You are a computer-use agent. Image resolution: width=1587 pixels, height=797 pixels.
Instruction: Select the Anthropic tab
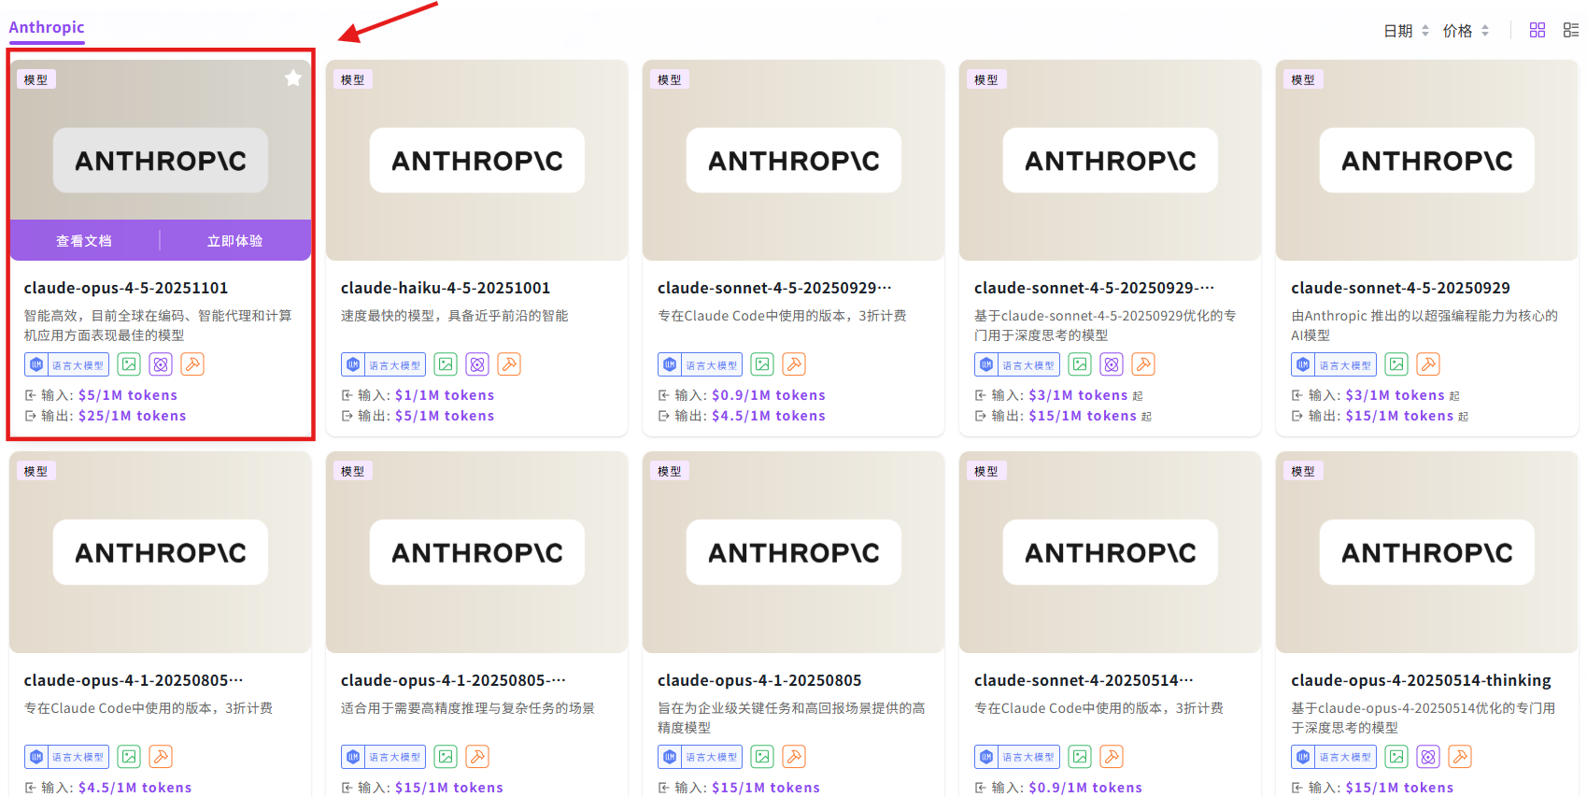(x=47, y=27)
